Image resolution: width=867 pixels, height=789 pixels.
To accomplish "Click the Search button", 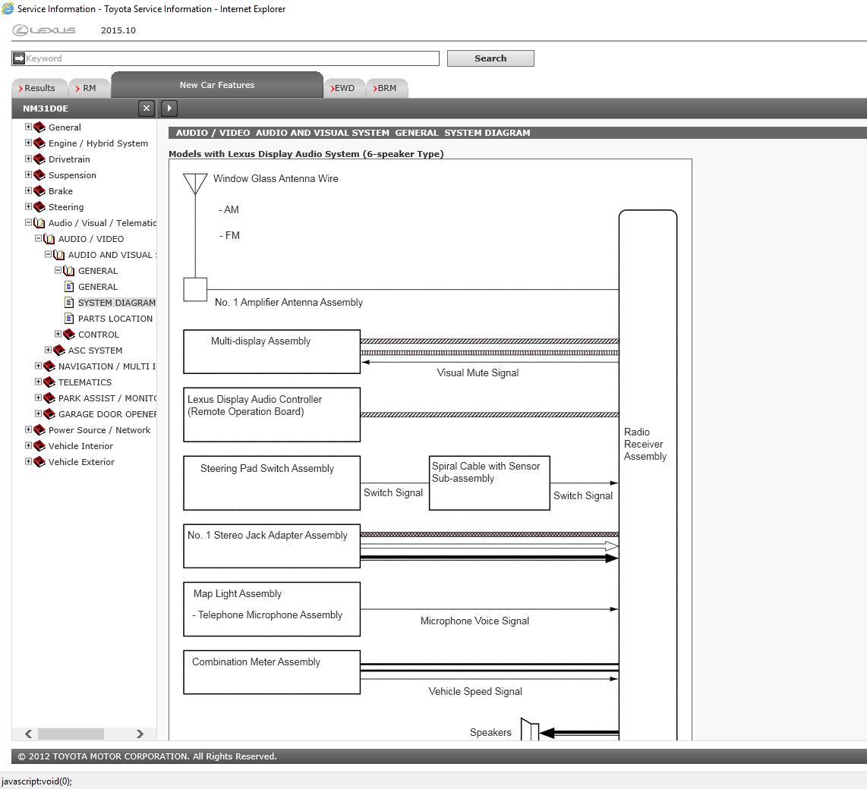I will pos(490,58).
